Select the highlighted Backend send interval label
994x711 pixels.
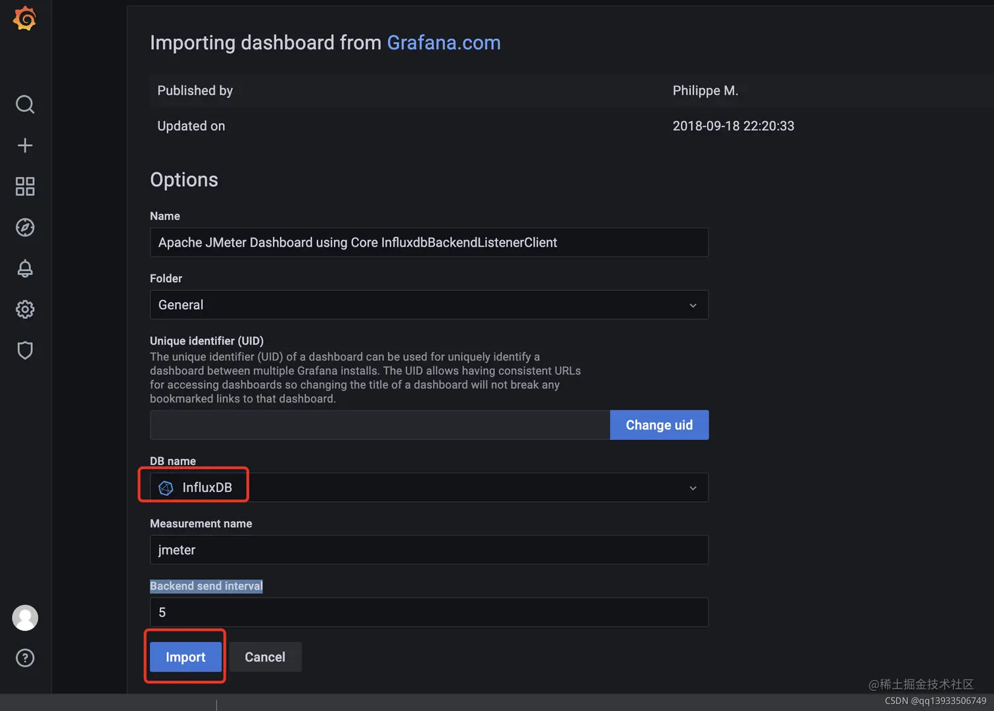tap(206, 586)
